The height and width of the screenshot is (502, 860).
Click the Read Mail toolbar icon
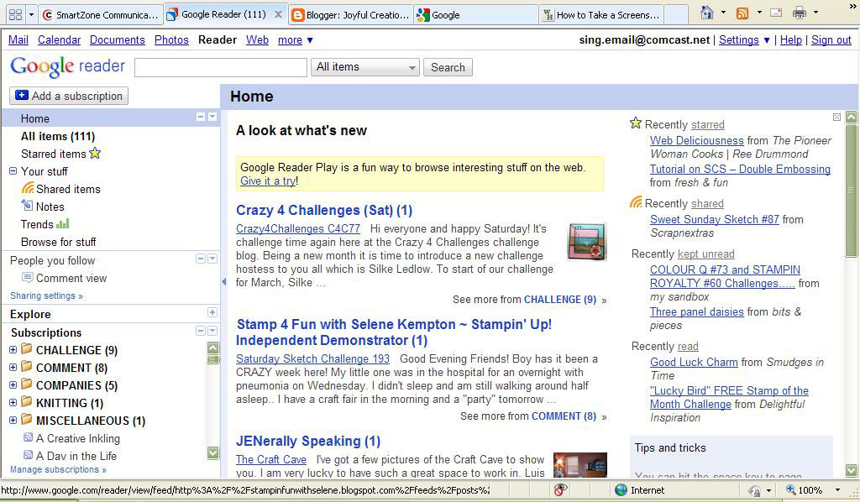click(x=776, y=13)
